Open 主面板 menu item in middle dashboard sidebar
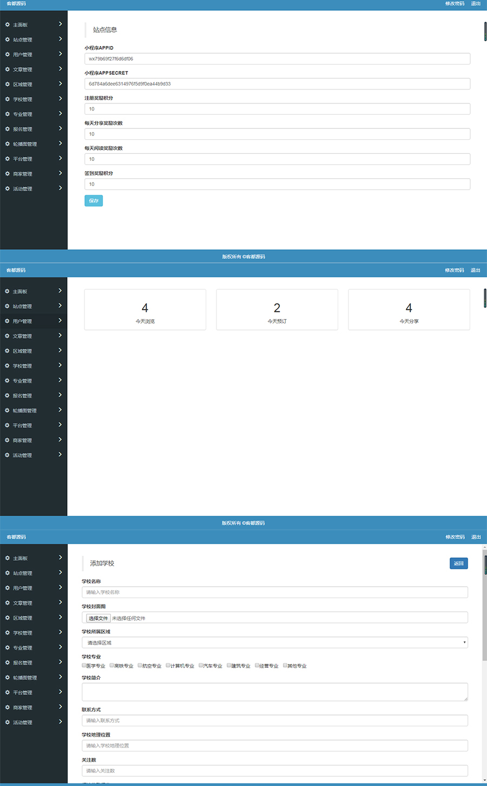Screen dimensions: 487x786 (x=20, y=291)
